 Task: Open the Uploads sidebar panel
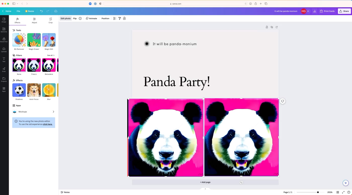click(4, 50)
